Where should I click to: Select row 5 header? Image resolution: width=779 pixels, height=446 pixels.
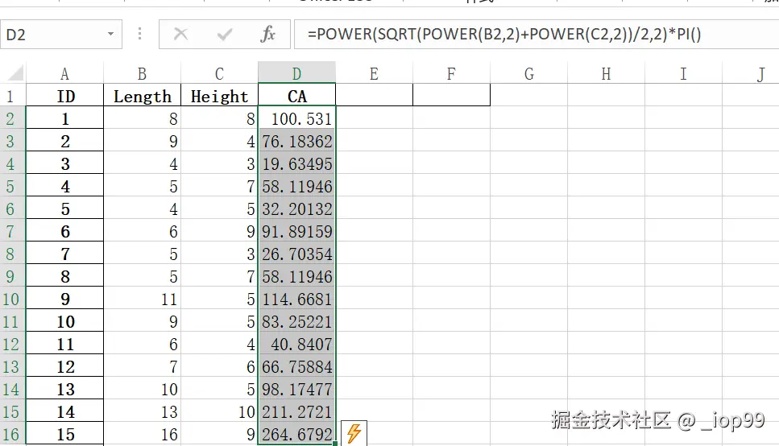(12, 186)
